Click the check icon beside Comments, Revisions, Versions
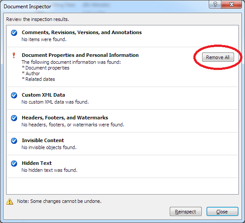This screenshot has width=245, height=223. [14, 33]
